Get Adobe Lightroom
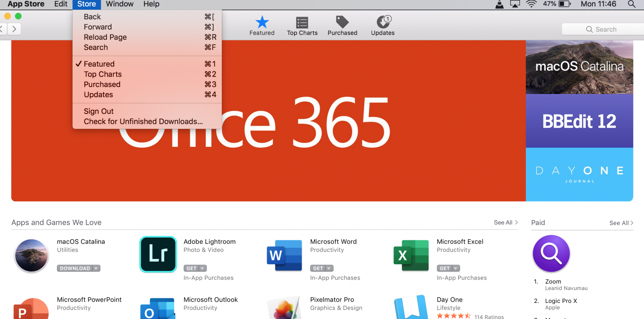 pos(191,268)
